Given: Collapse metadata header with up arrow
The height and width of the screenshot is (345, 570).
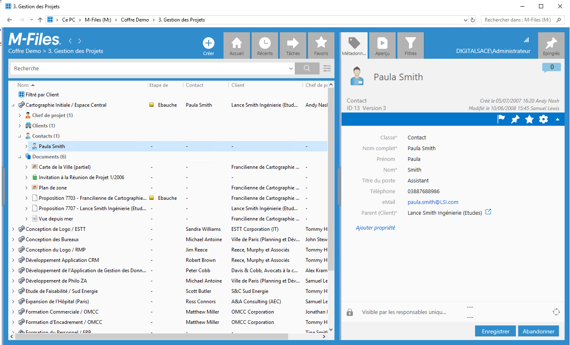Looking at the screenshot, I should [x=557, y=120].
